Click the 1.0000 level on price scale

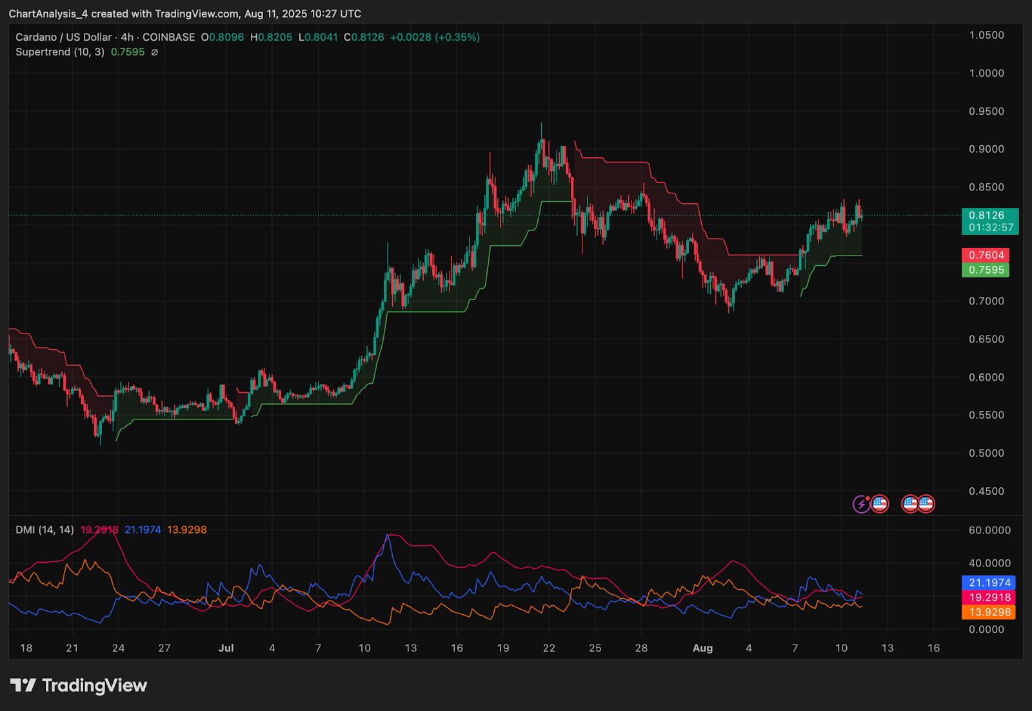(987, 73)
